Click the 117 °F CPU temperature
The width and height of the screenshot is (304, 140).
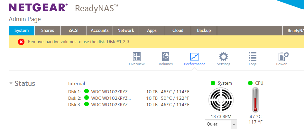click(x=255, y=122)
